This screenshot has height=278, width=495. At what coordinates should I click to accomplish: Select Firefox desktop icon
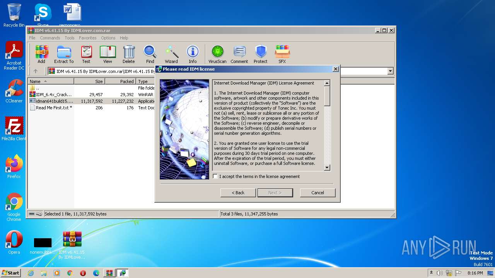[x=14, y=167]
